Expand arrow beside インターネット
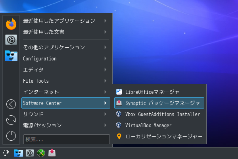 point(106,92)
